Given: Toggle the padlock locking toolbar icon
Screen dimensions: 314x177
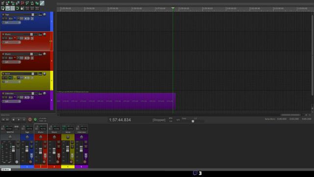Looking at the screenshot, I should click(22, 8).
